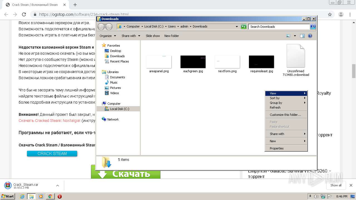The height and width of the screenshot is (200, 356).
Task: Select the Unconfirmed 713480.crdownload file
Action: click(296, 60)
